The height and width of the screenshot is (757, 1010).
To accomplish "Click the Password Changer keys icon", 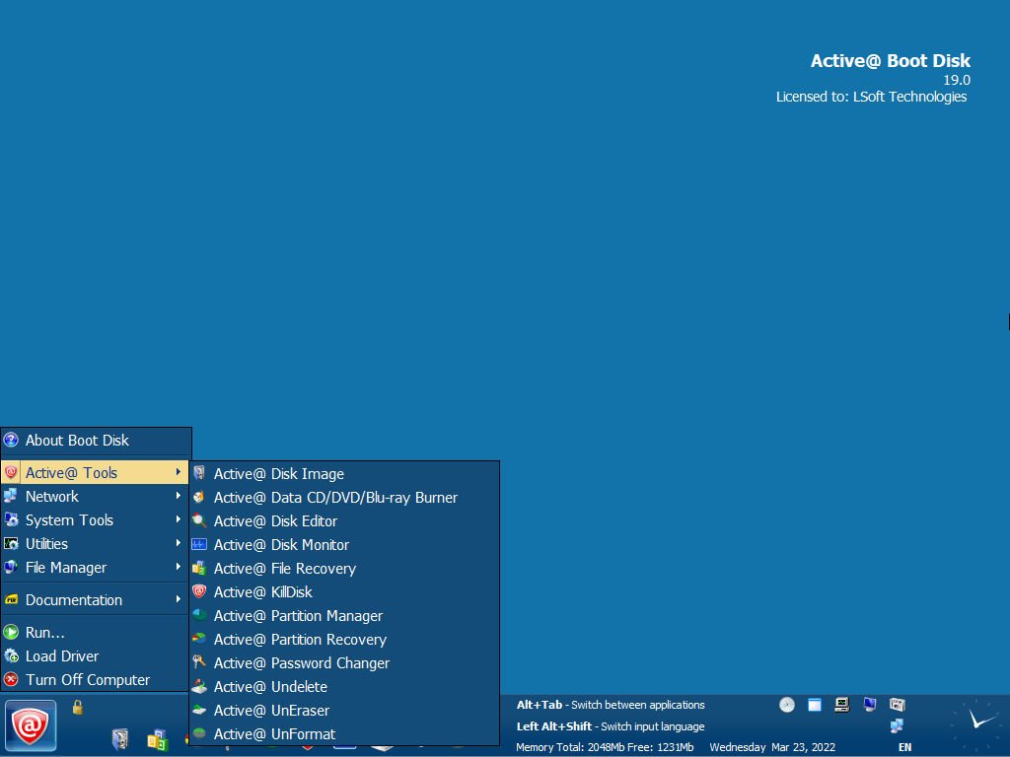I will 199,661.
